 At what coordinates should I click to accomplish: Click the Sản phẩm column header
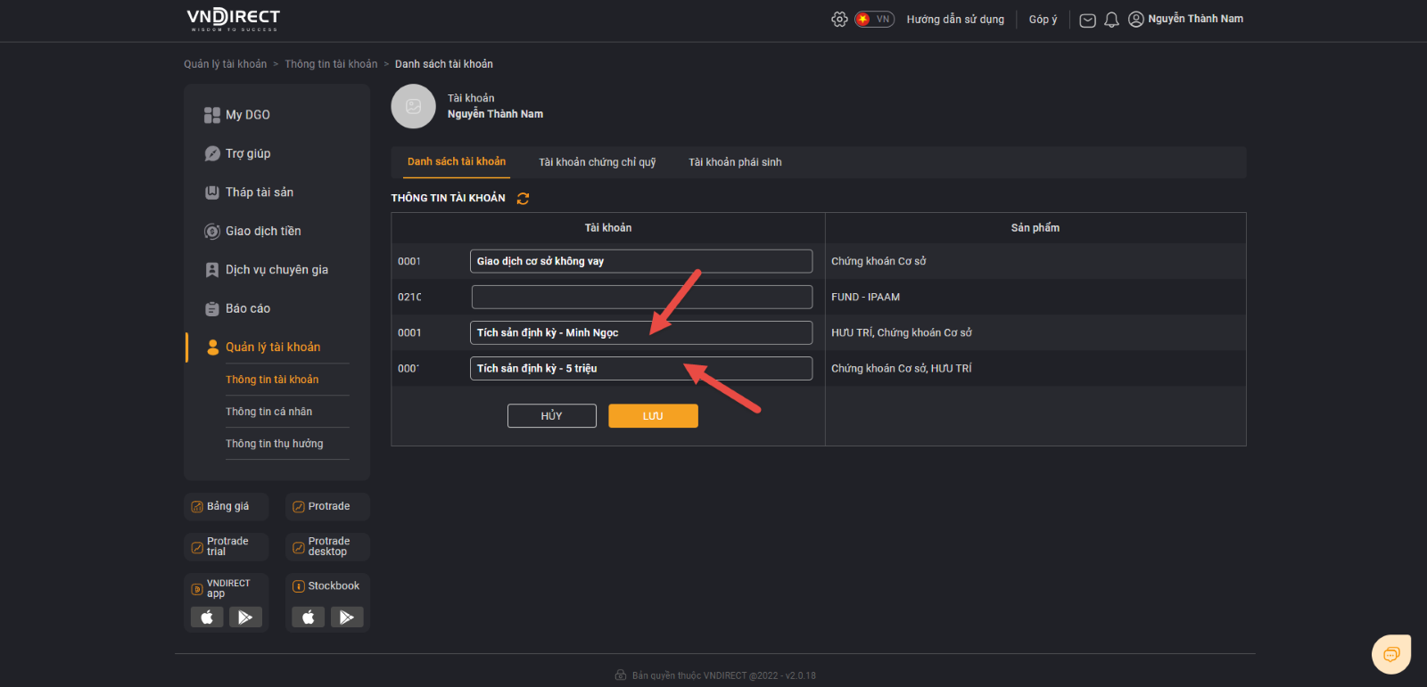point(1035,228)
